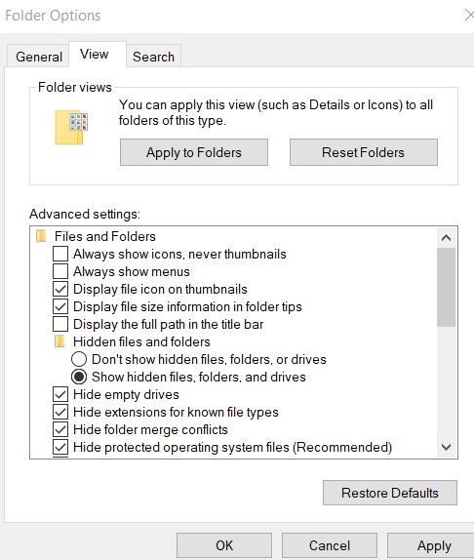Select Don't show hidden files, folders, or drives
This screenshot has height=560, width=474.
(x=79, y=359)
